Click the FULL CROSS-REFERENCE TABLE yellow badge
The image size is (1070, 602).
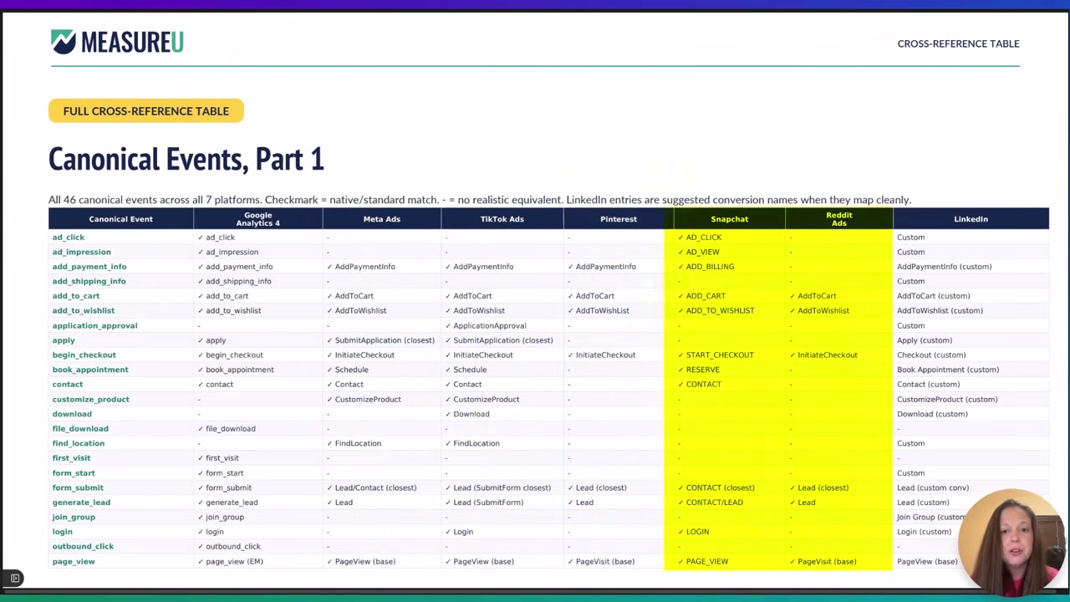click(x=145, y=111)
